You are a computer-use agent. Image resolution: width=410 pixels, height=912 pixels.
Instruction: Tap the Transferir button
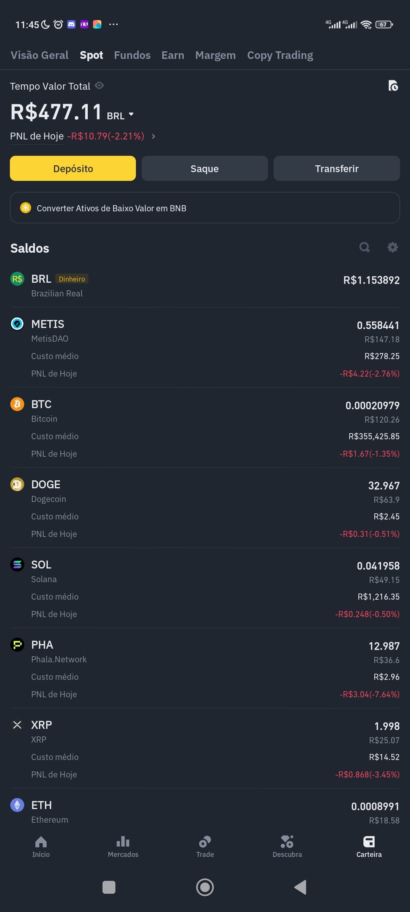pos(337,168)
